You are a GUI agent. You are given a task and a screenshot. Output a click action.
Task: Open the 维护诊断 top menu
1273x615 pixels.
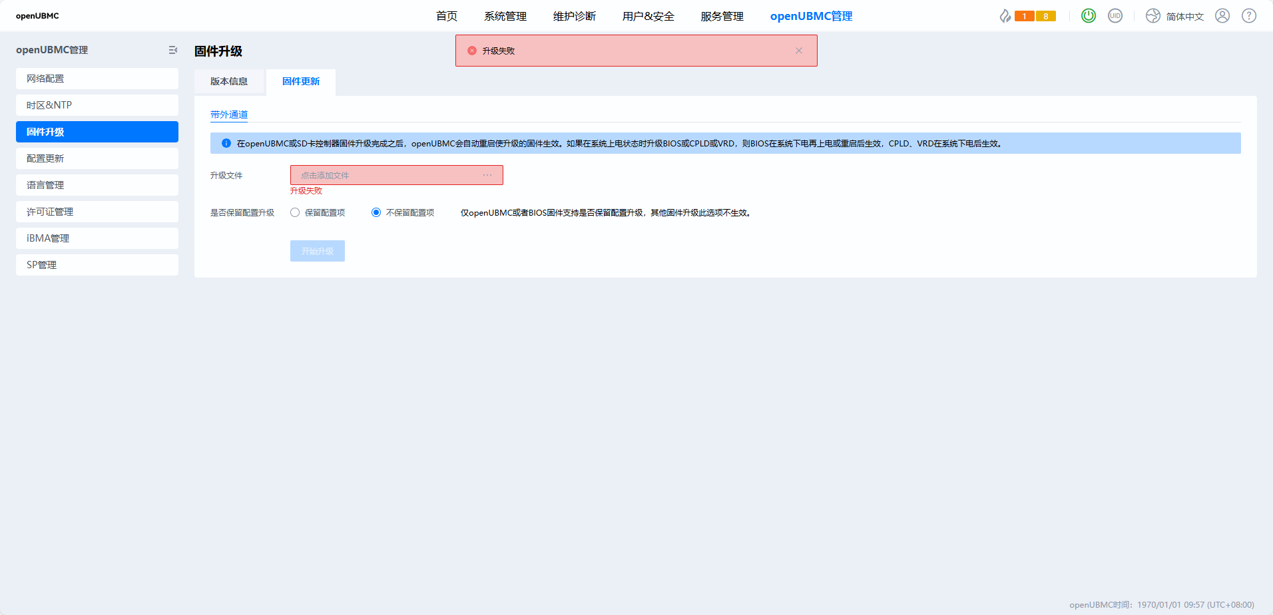pyautogui.click(x=575, y=16)
